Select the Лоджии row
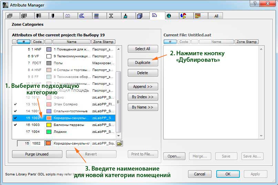Screen dimensions: 278x185 pyautogui.click(x=64, y=132)
